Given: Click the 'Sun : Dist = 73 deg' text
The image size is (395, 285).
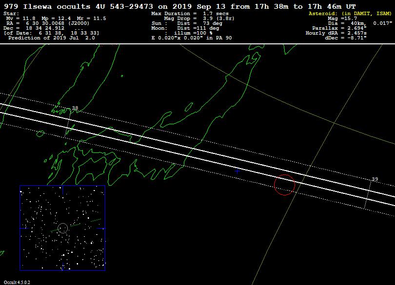Looking at the screenshot, I should [187, 23].
